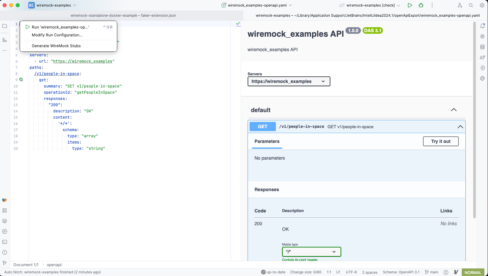Screen dimensions: 488x276
Task: Open the Endpoints tool window in right sidebar
Action: point(482,68)
